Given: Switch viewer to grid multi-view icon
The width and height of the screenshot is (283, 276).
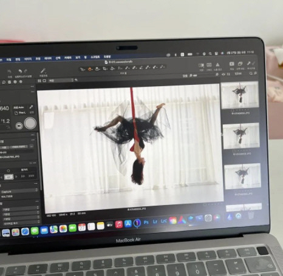Looking at the screenshot, I should [x=39, y=81].
